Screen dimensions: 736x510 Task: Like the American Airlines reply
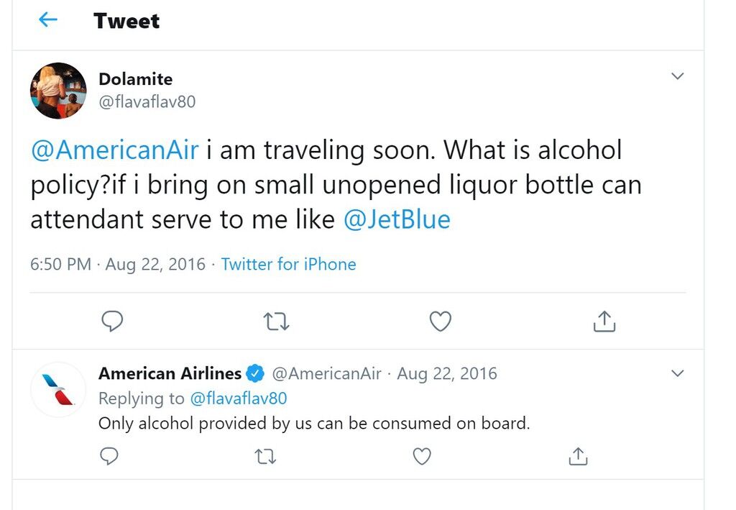(x=421, y=456)
